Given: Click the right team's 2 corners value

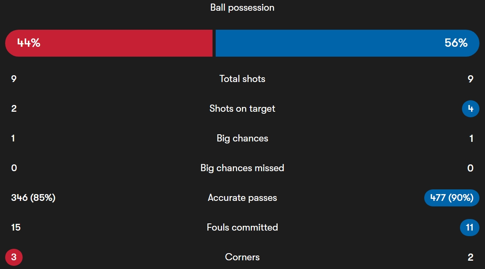Looking at the screenshot, I should 471,257.
